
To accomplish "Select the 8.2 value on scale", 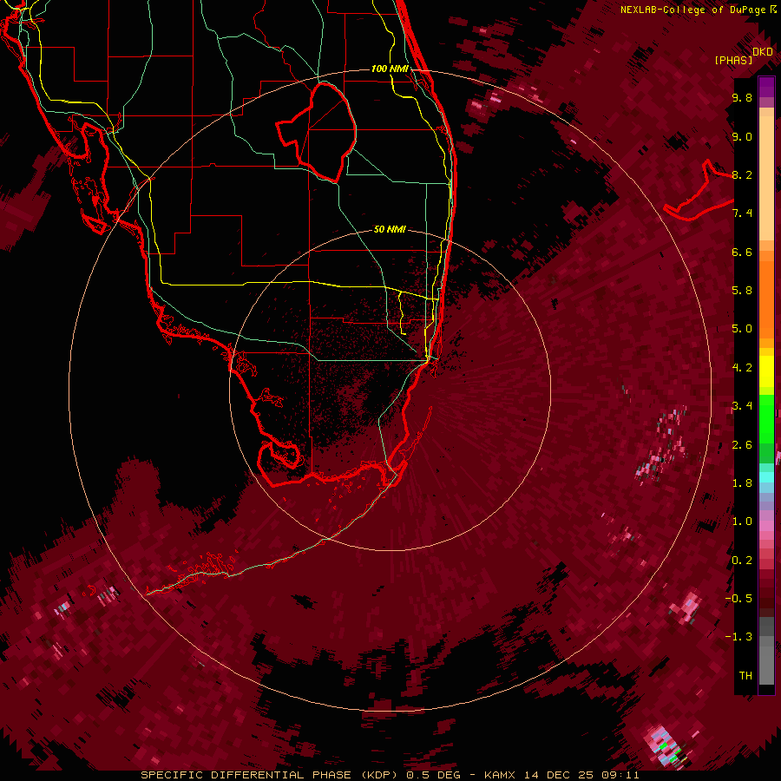I will (742, 174).
